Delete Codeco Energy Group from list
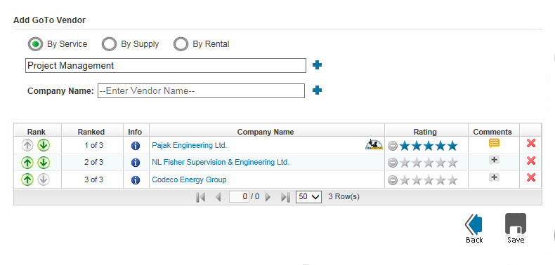Image resolution: width=555 pixels, height=265 pixels. pyautogui.click(x=531, y=177)
